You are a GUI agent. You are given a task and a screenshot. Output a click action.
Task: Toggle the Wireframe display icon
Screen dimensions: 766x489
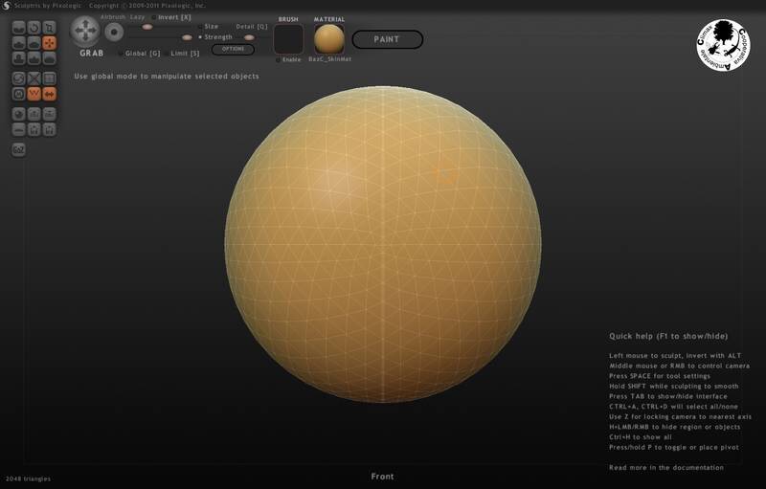(34, 94)
